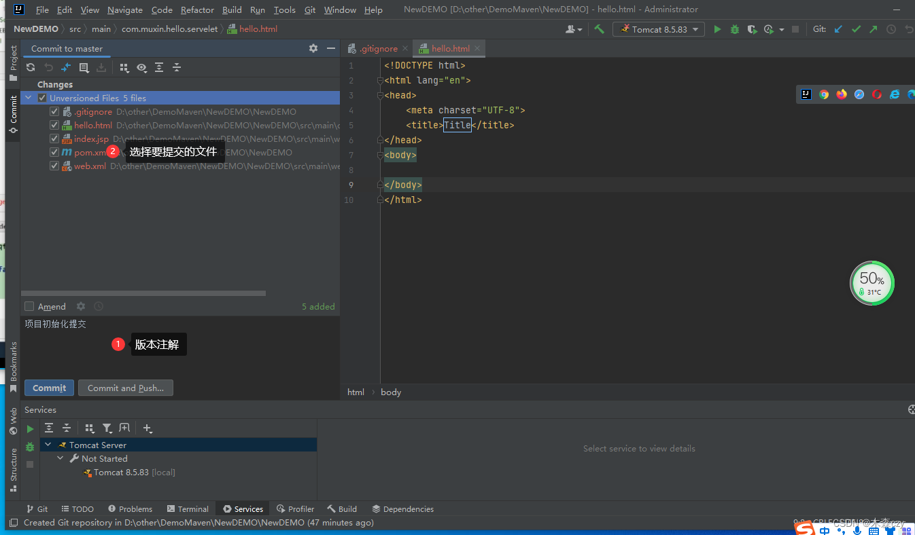Open the Project side tool window
This screenshot has width=915, height=535.
pyautogui.click(x=13, y=63)
